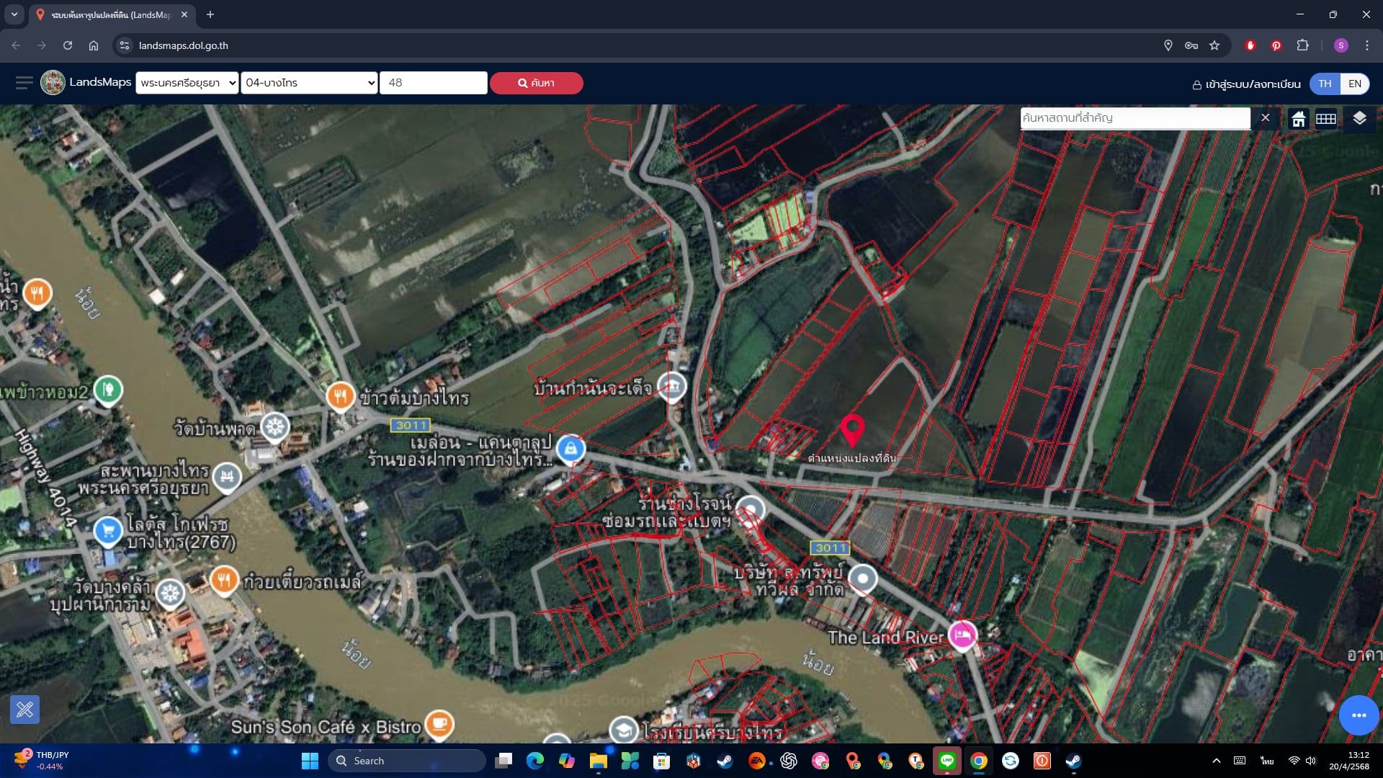Expand the district dropdown 04-บางไทร
This screenshot has height=778, width=1383.
309,83
